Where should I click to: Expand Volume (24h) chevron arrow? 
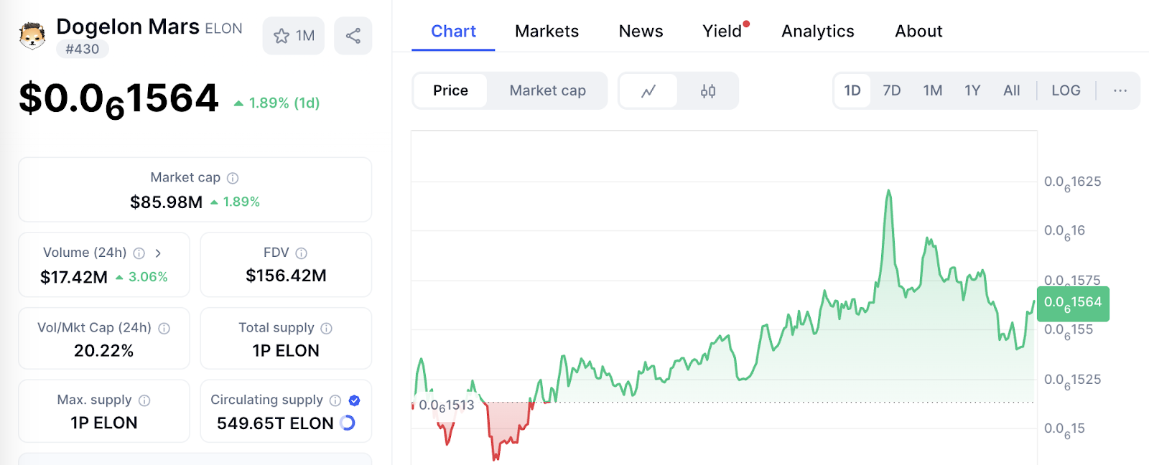158,253
